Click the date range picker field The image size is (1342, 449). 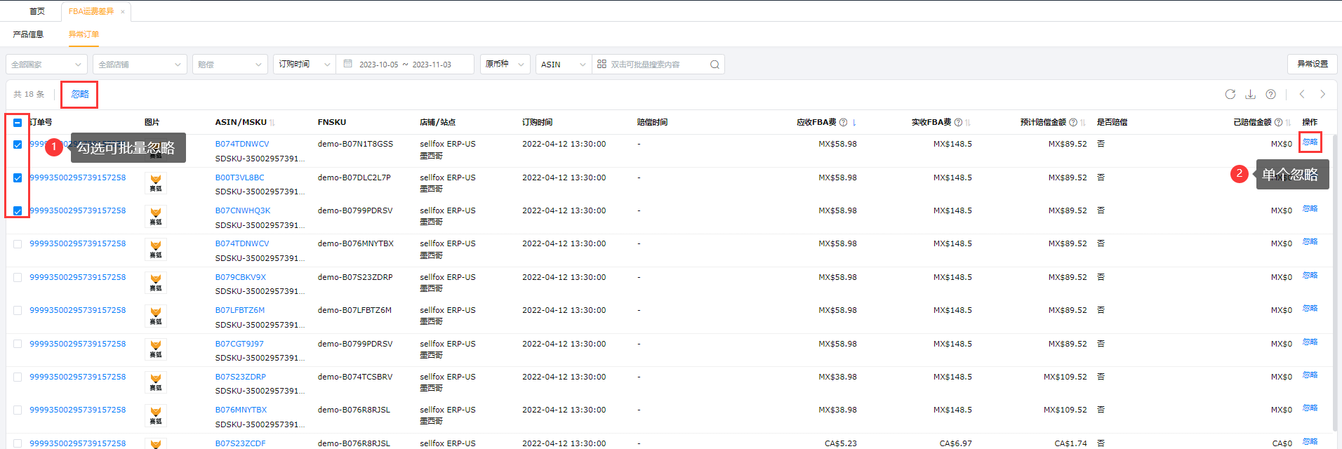[405, 65]
